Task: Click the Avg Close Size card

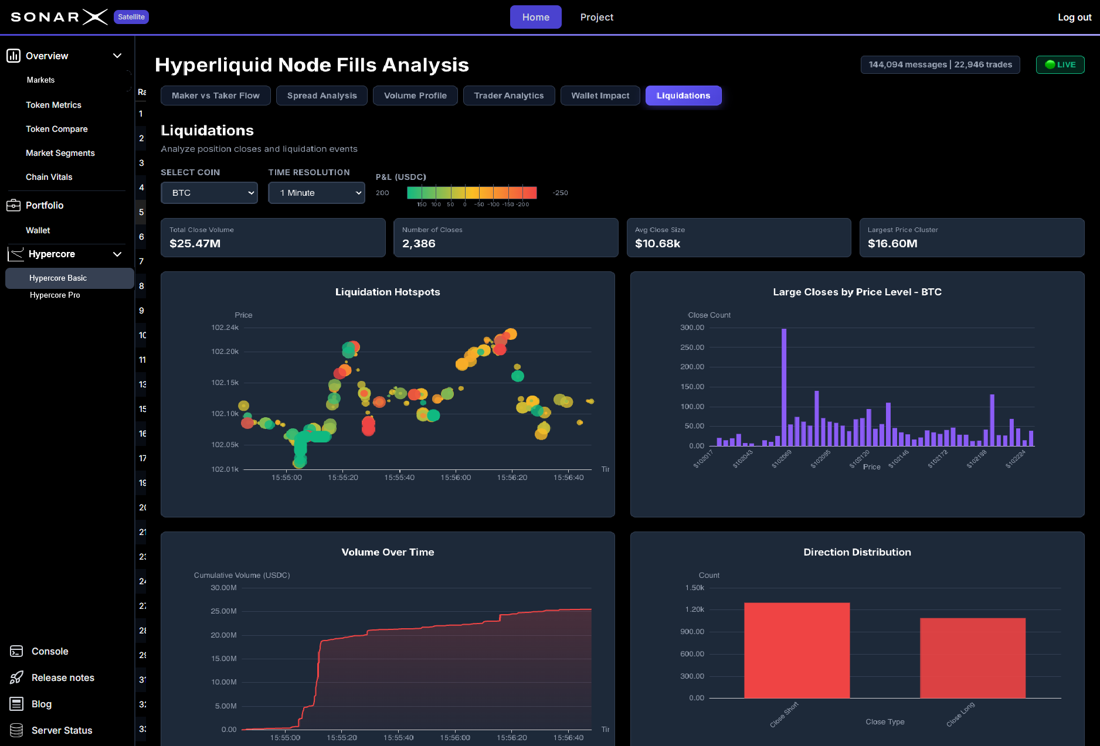Action: [739, 237]
